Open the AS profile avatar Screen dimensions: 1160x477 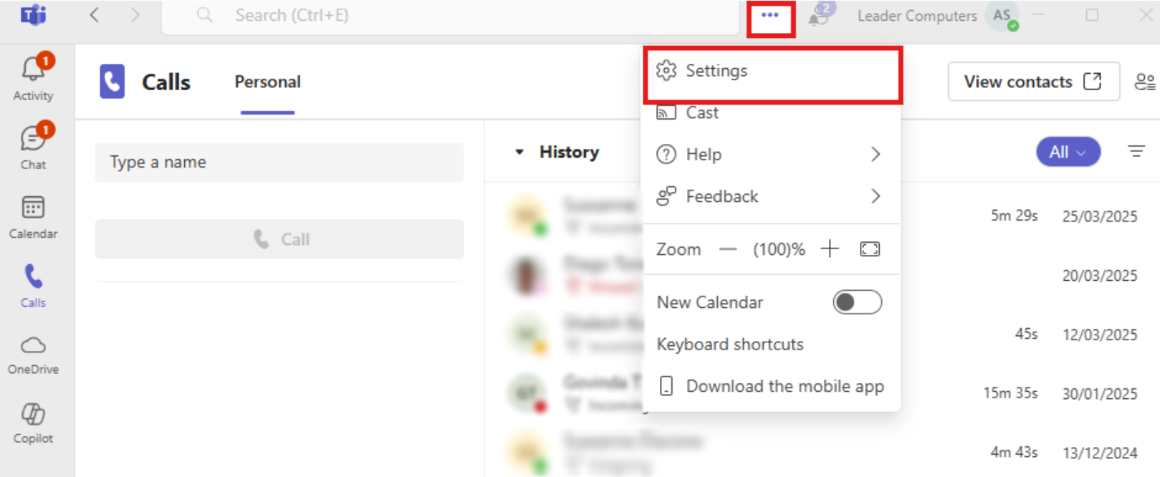(x=1002, y=16)
